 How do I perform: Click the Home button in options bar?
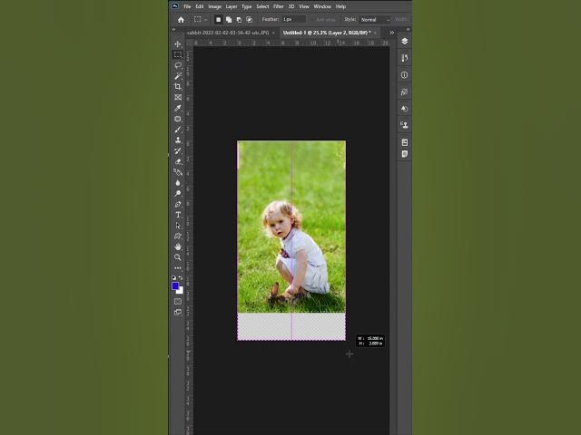coord(181,19)
